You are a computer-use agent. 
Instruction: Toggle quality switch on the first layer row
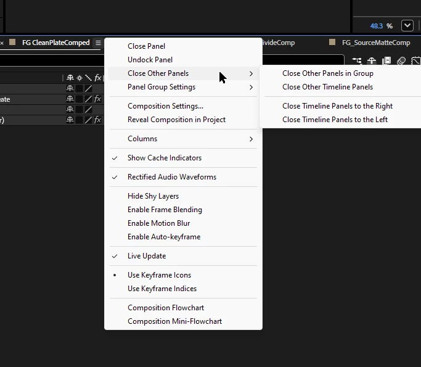click(x=88, y=88)
